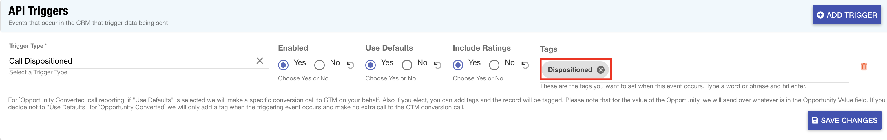Click the API Triggers heading
The height and width of the screenshot is (140, 887).
[x=38, y=11]
